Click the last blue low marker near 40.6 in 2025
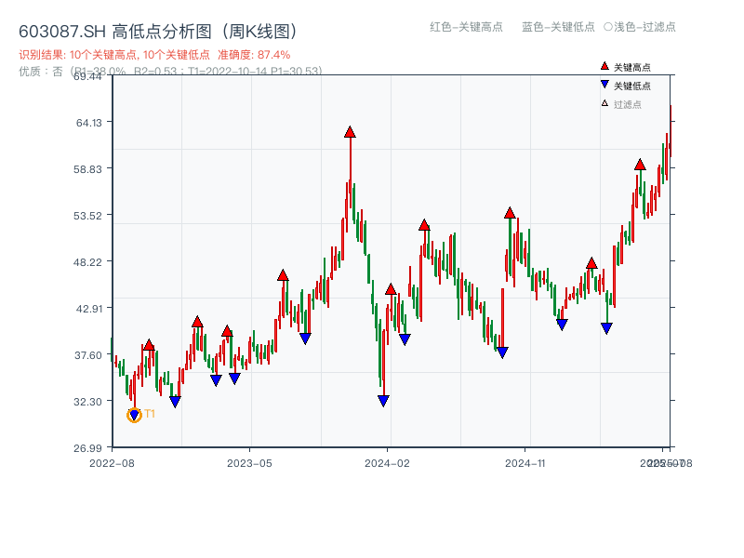Viewport: 744px width, 558px height. tap(606, 328)
